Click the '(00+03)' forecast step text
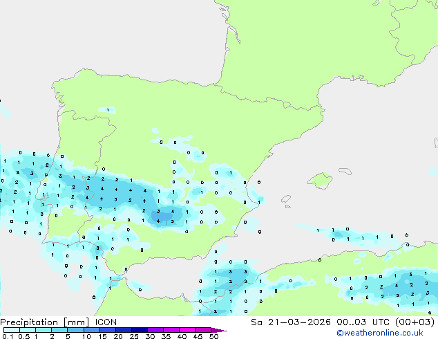The image size is (438, 339). (415, 322)
